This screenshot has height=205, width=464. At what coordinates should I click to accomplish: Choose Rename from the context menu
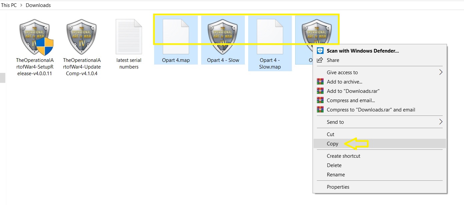point(380,174)
